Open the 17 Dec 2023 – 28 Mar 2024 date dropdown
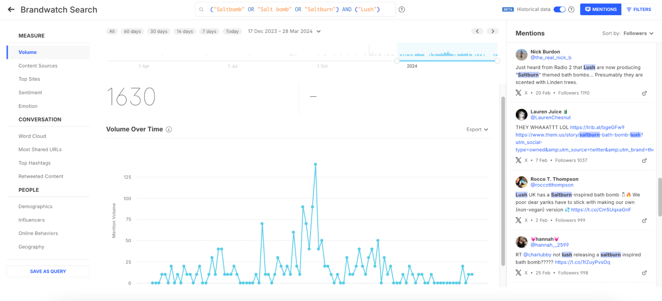This screenshot has height=301, width=662. tap(284, 31)
